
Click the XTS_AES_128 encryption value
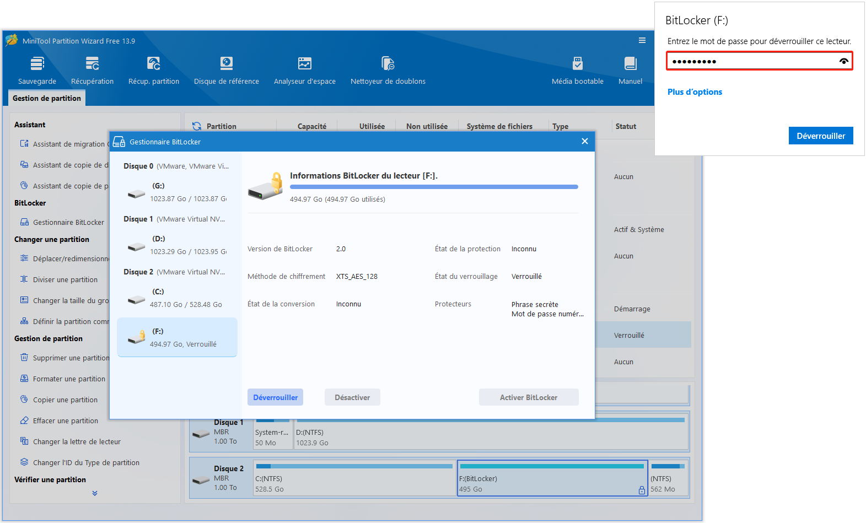pyautogui.click(x=357, y=277)
